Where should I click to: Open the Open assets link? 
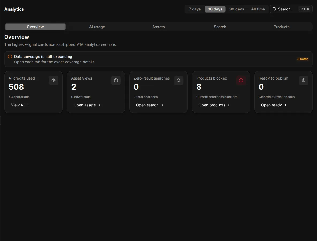coord(87,105)
